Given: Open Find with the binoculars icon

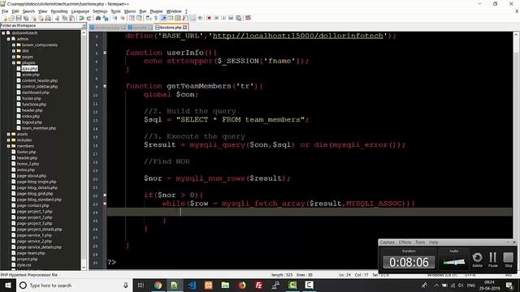Looking at the screenshot, I should tap(98, 18).
